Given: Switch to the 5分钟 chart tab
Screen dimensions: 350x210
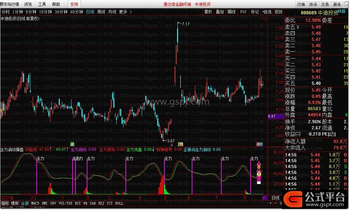Looking at the screenshot, I should click(x=31, y=12).
